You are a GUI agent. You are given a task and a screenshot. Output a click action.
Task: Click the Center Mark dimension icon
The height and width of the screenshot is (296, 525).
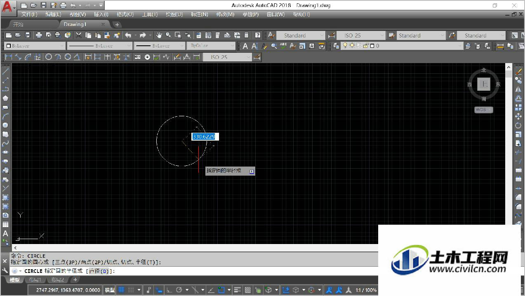(x=147, y=57)
